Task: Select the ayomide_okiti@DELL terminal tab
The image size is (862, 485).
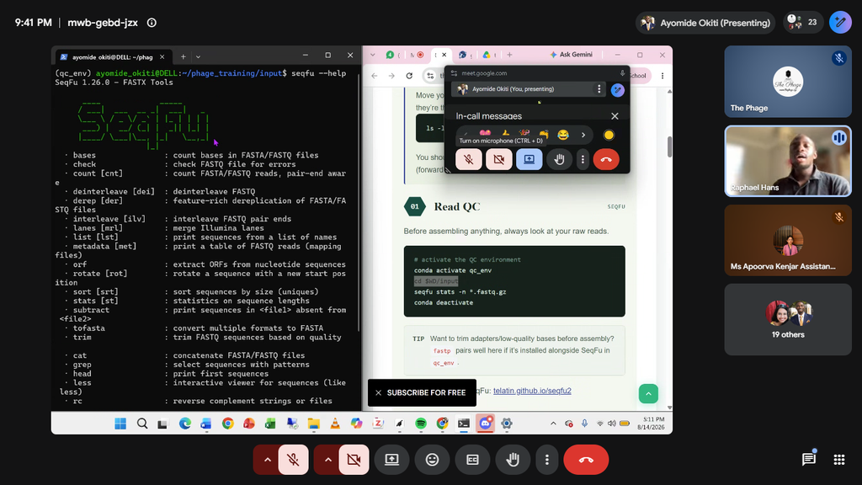Action: click(112, 56)
